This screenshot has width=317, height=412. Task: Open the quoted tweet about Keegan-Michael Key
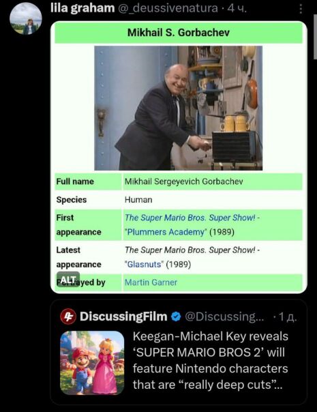[x=179, y=352]
